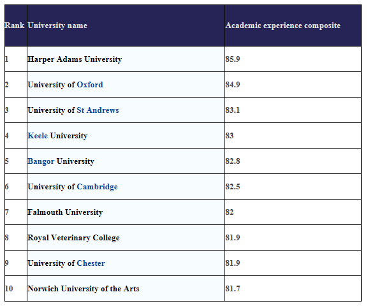This screenshot has height=306, width=368.
Task: Click Norwich University of the Arts cell
Action: [x=126, y=289]
